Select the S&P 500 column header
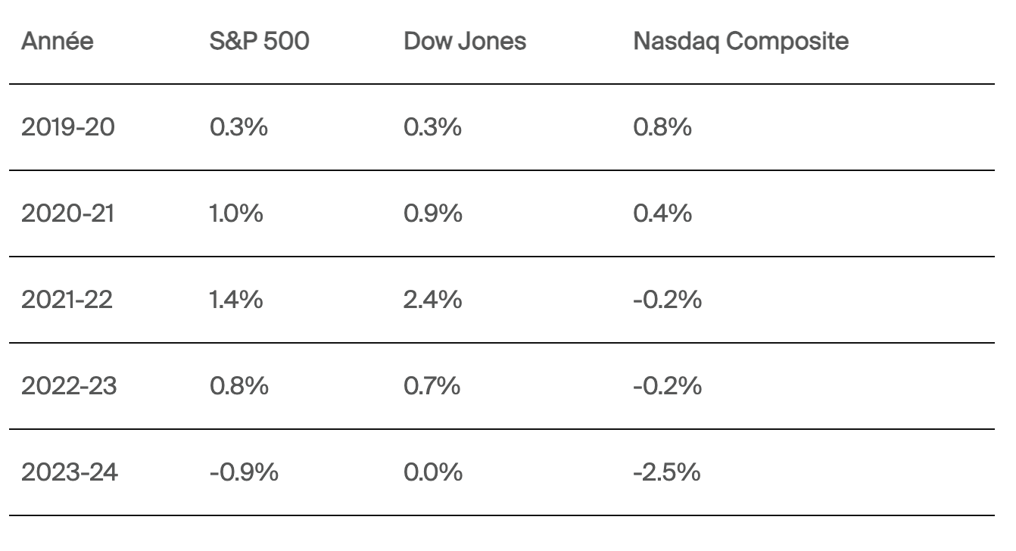 258,42
